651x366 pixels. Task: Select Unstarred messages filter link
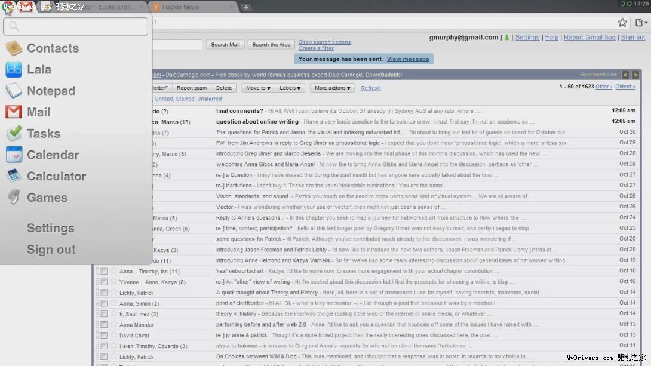pyautogui.click(x=209, y=99)
